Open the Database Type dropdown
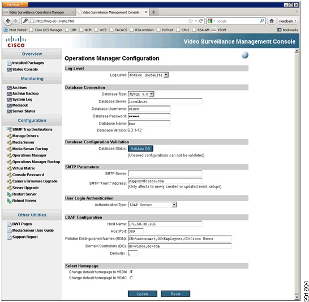The width and height of the screenshot is (309, 302). (x=141, y=94)
